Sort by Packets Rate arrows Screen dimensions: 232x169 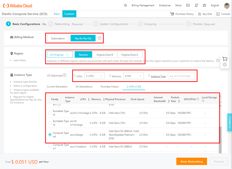179,101
